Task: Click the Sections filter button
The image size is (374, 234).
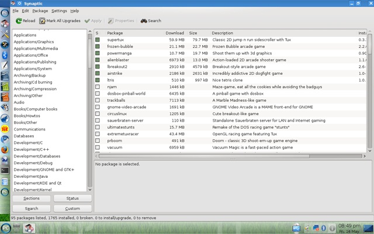Action: 32,198
